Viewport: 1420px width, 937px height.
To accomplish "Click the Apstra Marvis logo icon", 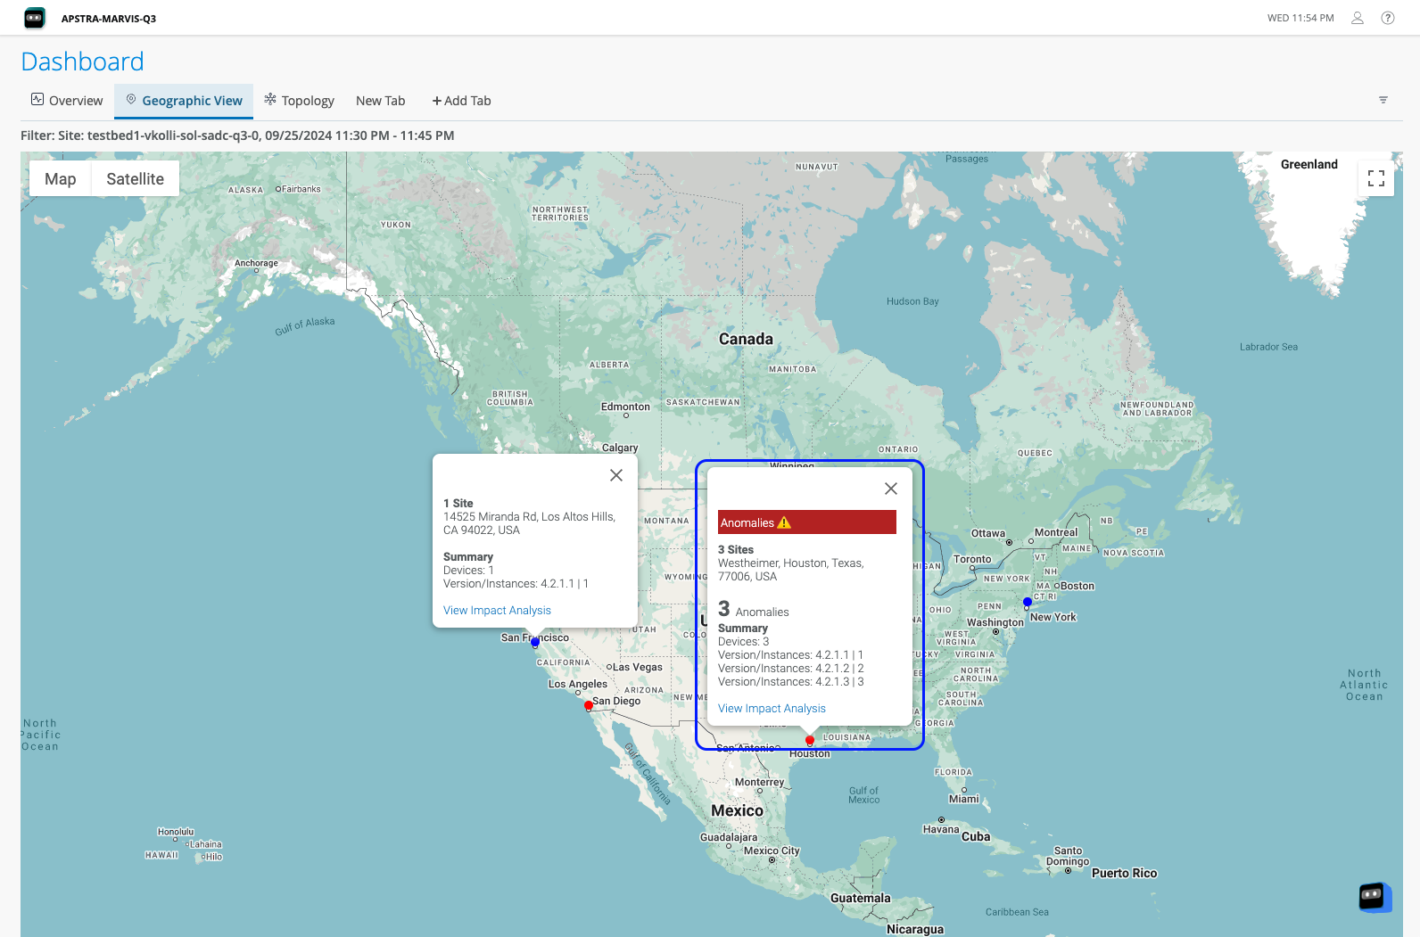I will point(35,18).
